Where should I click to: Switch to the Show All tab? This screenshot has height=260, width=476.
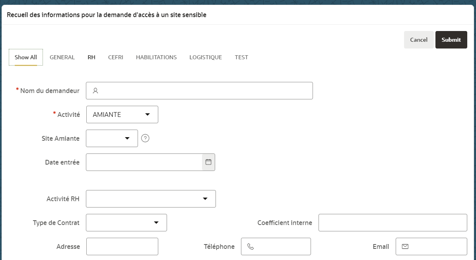click(x=25, y=57)
